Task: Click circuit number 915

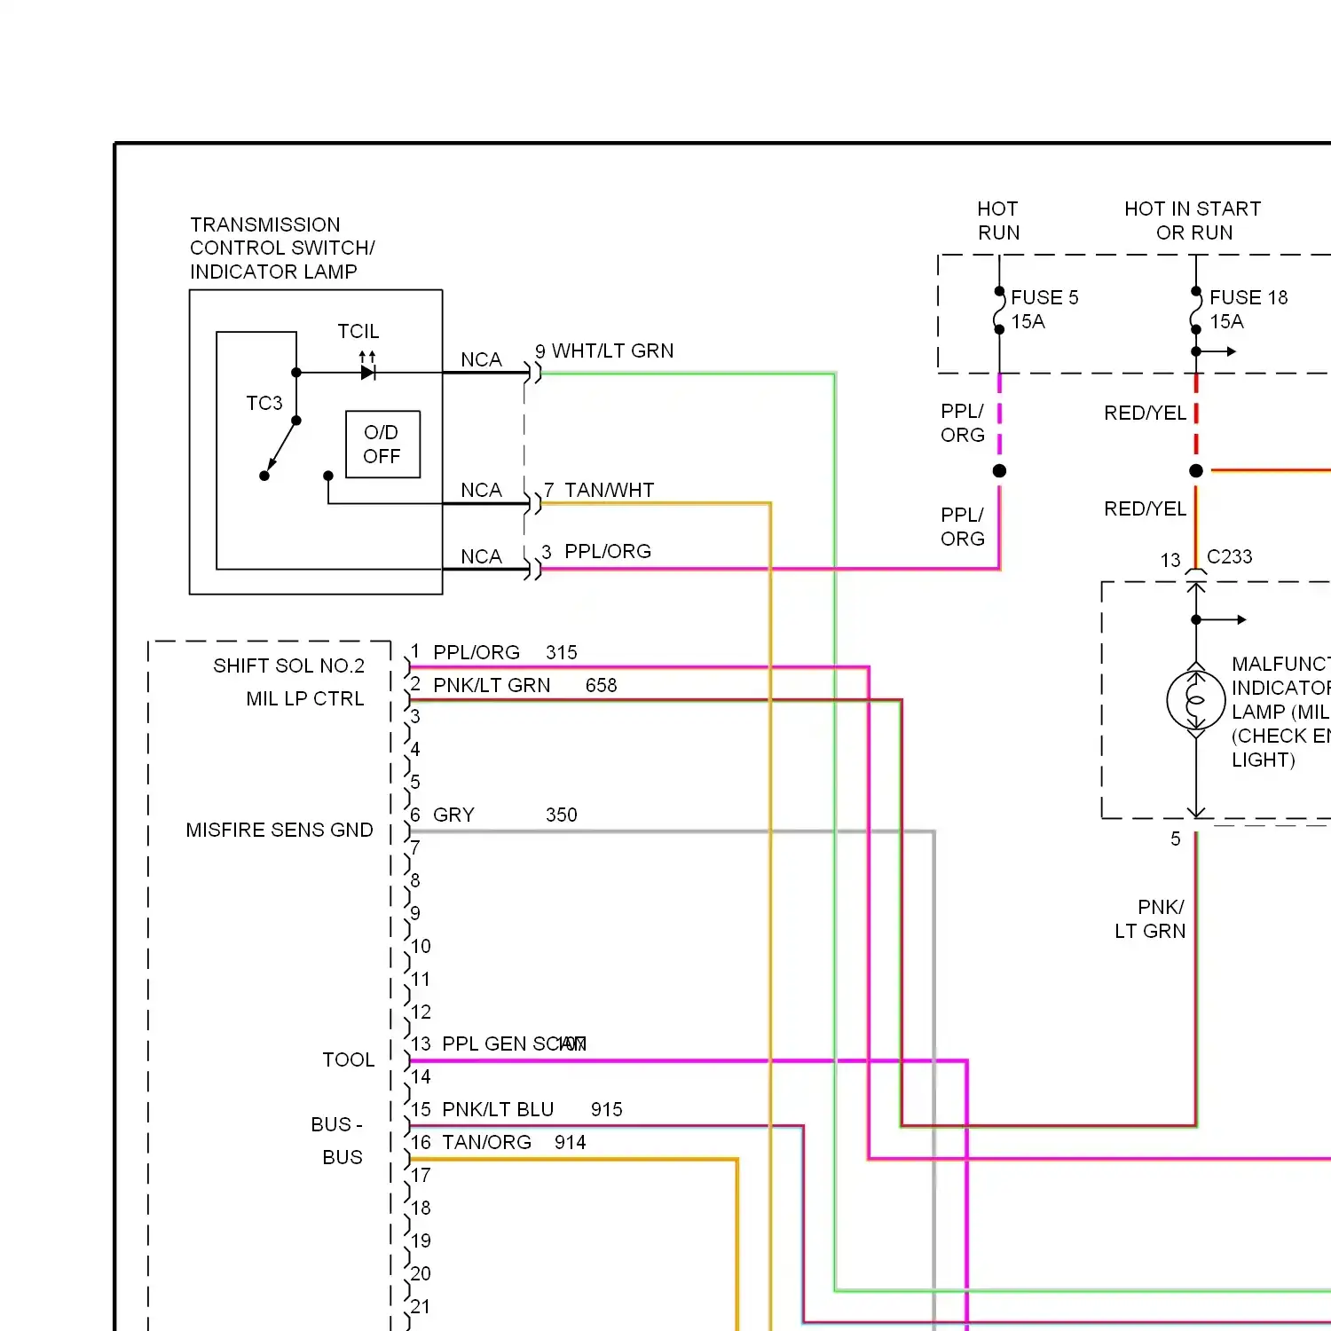Action: pos(607,1109)
